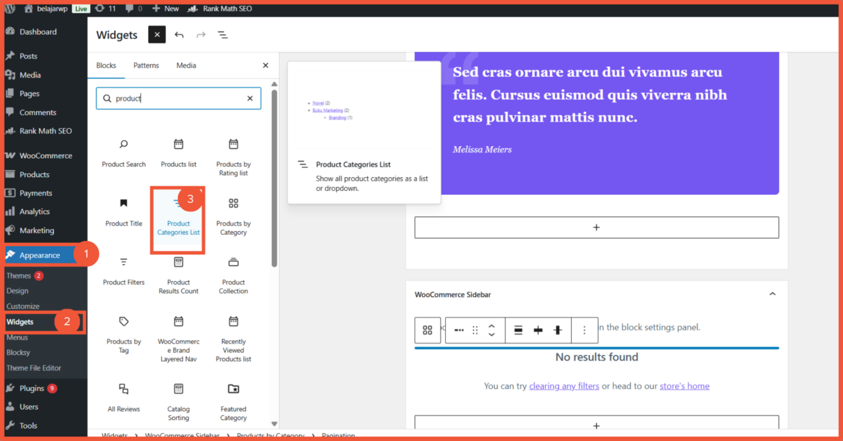Viewport: 843px width, 441px height.
Task: Open the Document Overview list view
Action: pos(223,35)
